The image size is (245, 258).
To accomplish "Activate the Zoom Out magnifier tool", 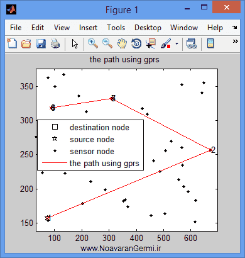I will pos(107,43).
